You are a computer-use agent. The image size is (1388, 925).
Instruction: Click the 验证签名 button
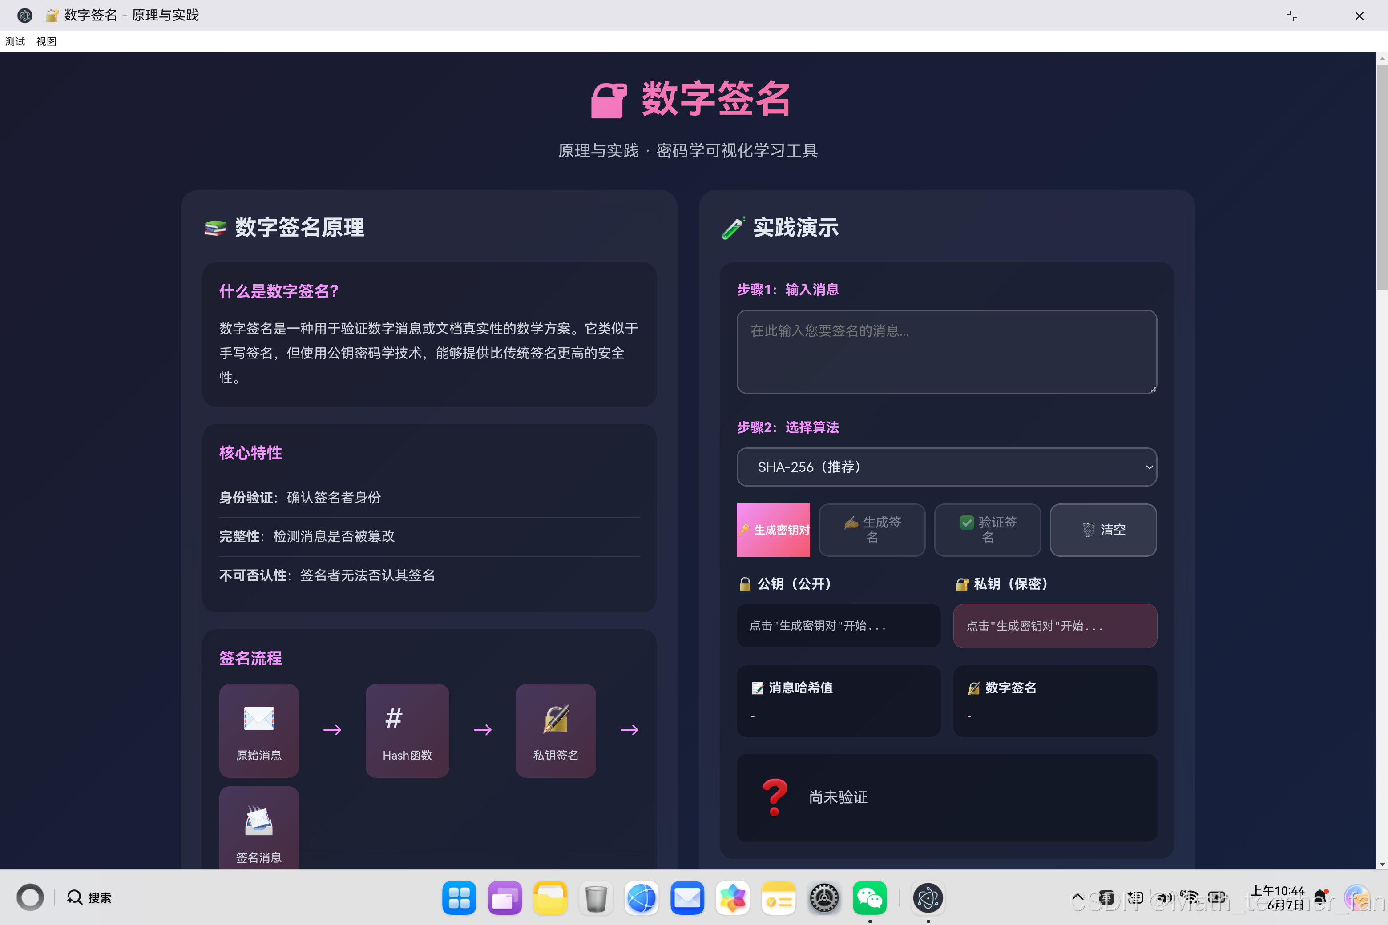(x=987, y=530)
